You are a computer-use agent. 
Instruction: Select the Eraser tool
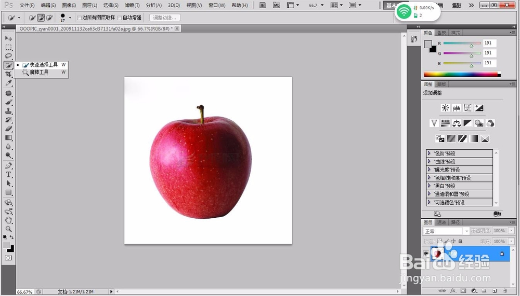8,129
